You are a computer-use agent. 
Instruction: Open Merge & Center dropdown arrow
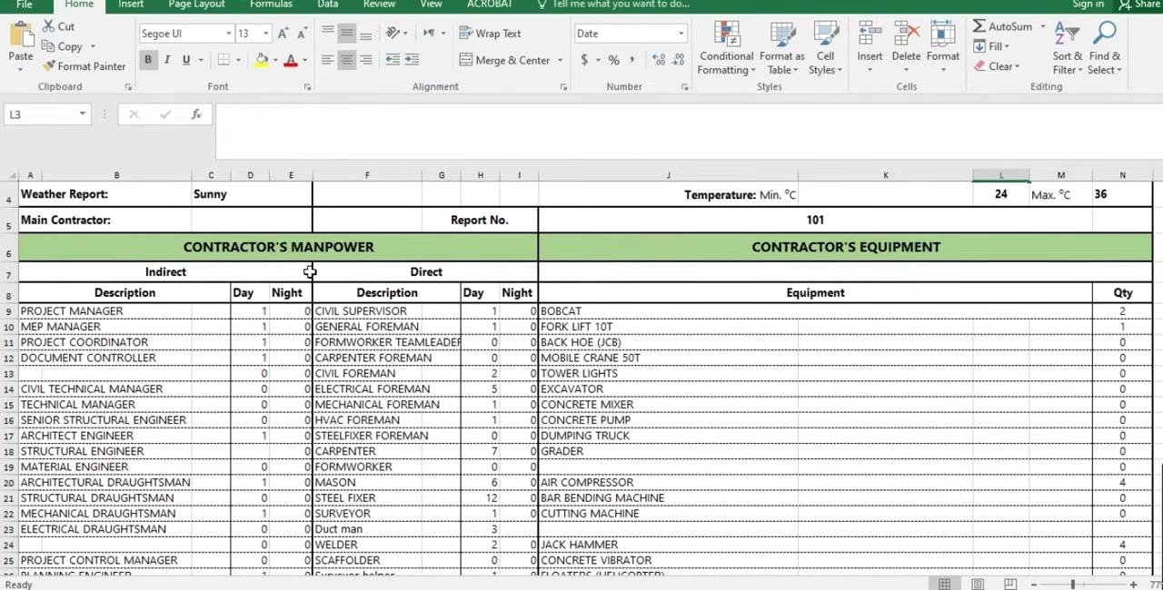[560, 60]
